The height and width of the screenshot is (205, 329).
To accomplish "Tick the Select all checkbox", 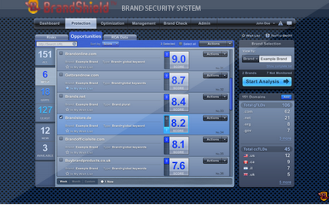I will point(180,44).
